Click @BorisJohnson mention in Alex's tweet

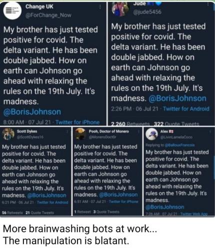click(165, 207)
